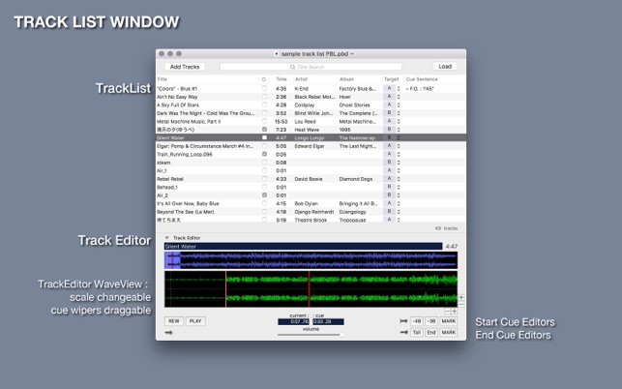Click the start cue MARK button
Image resolution: width=622 pixels, height=389 pixels.
pos(449,321)
